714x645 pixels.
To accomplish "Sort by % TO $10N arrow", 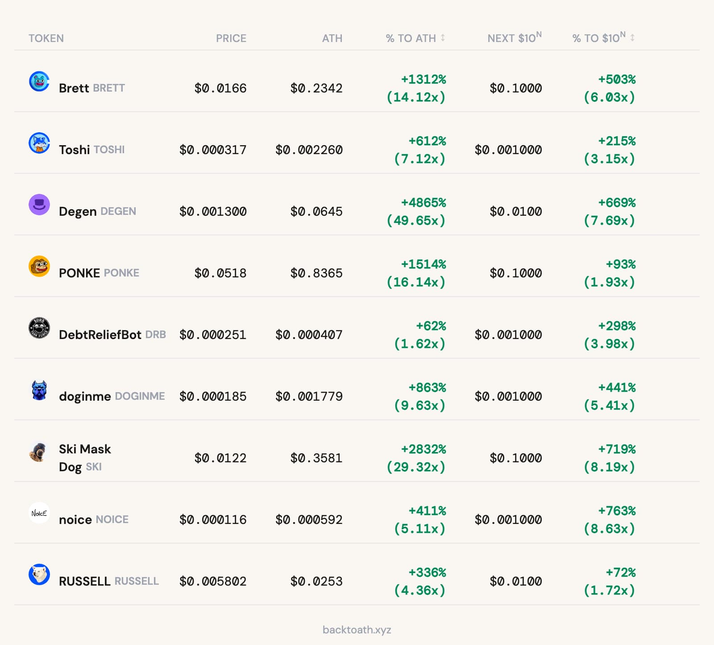I will 632,38.
